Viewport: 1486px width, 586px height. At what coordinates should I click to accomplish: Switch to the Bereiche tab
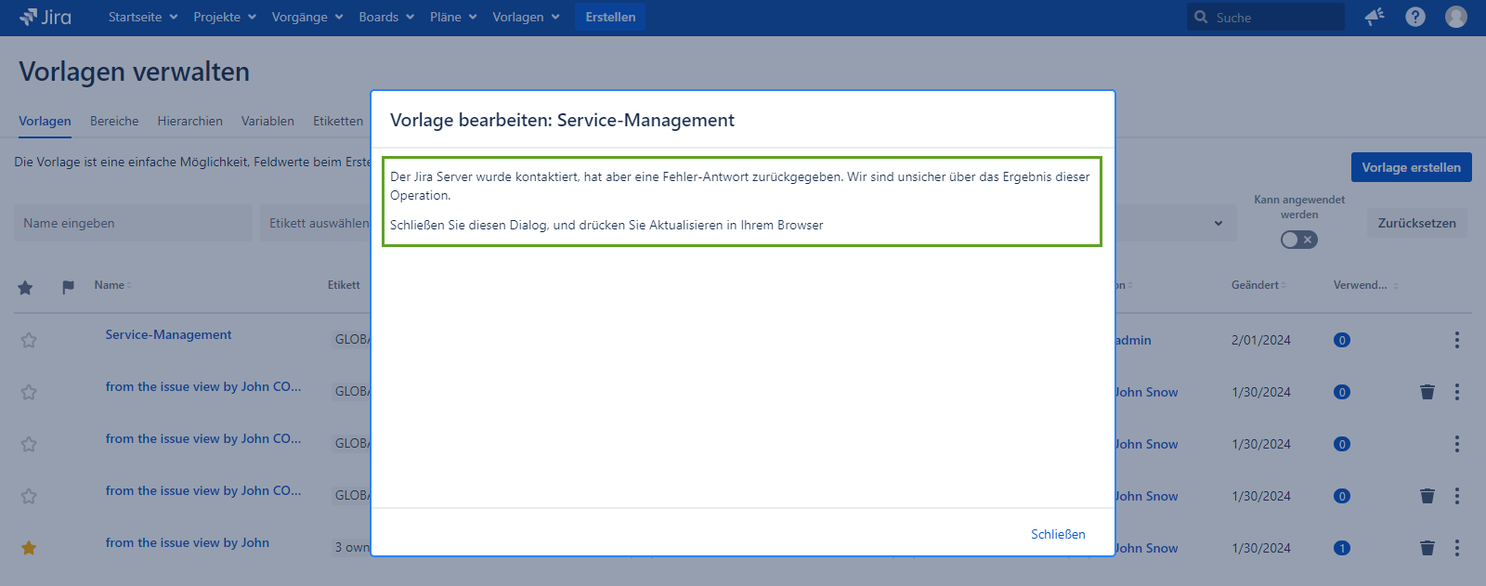point(114,121)
